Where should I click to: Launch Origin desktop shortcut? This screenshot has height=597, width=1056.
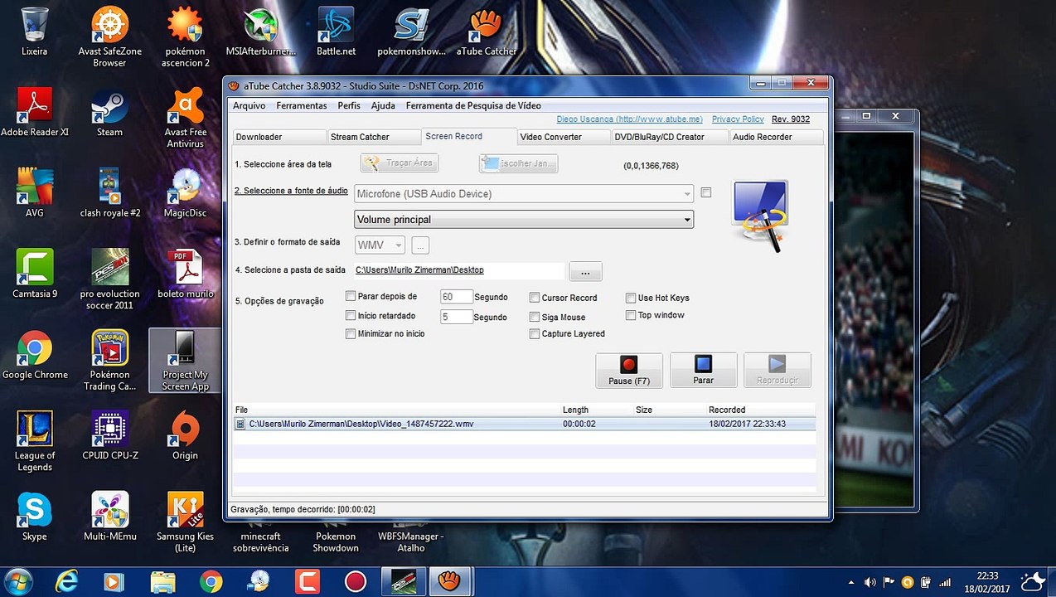pyautogui.click(x=185, y=435)
